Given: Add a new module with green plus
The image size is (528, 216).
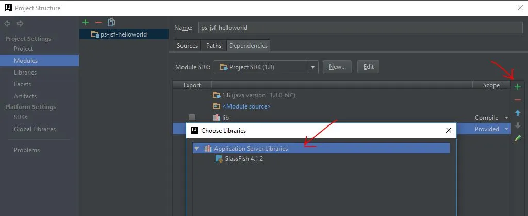Looking at the screenshot, I should [86, 22].
